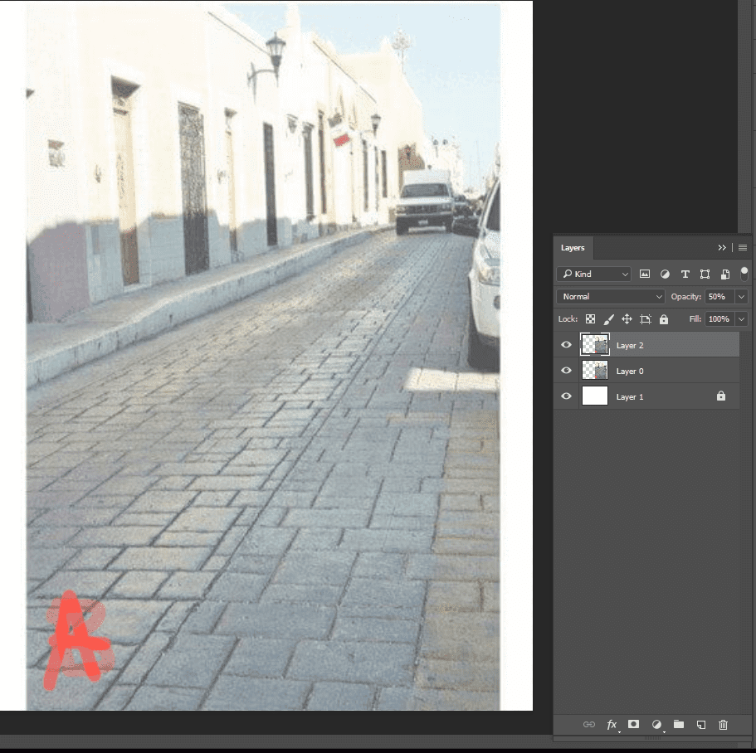Screen dimensions: 756x753
Task: Click the lock image pixels brush icon
Action: 608,319
